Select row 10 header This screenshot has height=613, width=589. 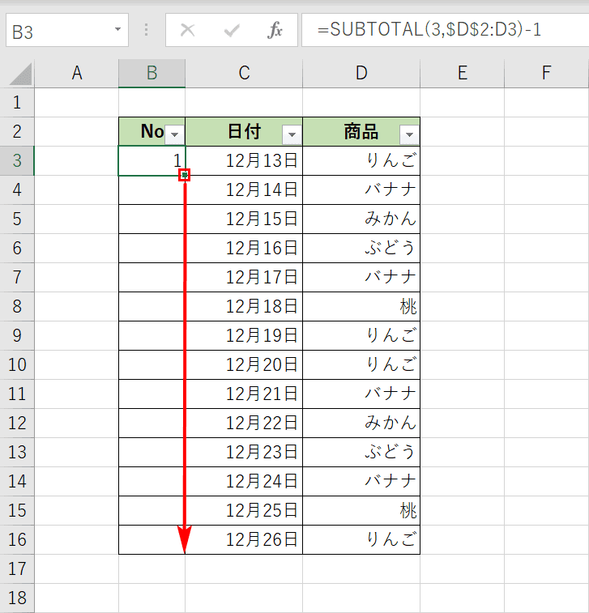(x=17, y=364)
